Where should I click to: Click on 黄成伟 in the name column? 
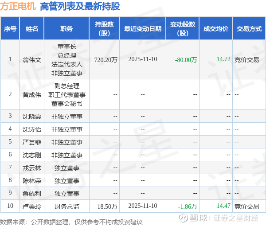(32, 94)
